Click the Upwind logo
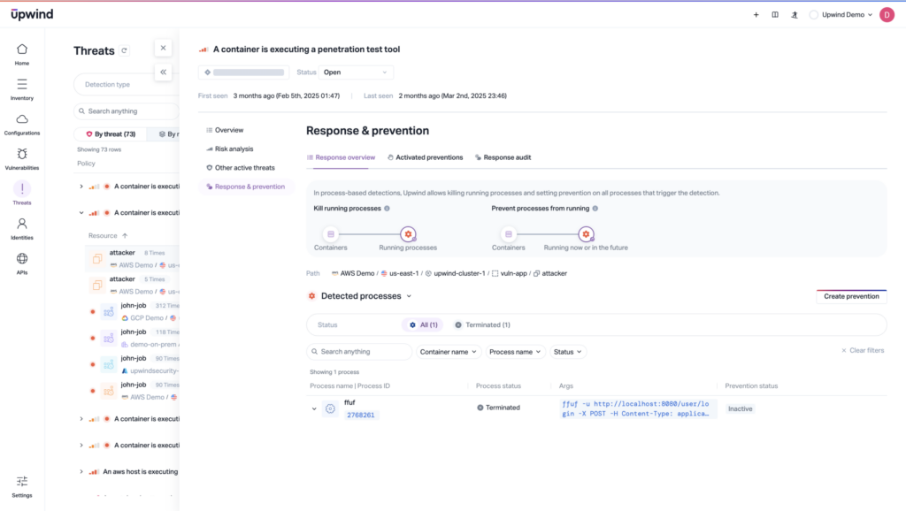 pyautogui.click(x=32, y=14)
